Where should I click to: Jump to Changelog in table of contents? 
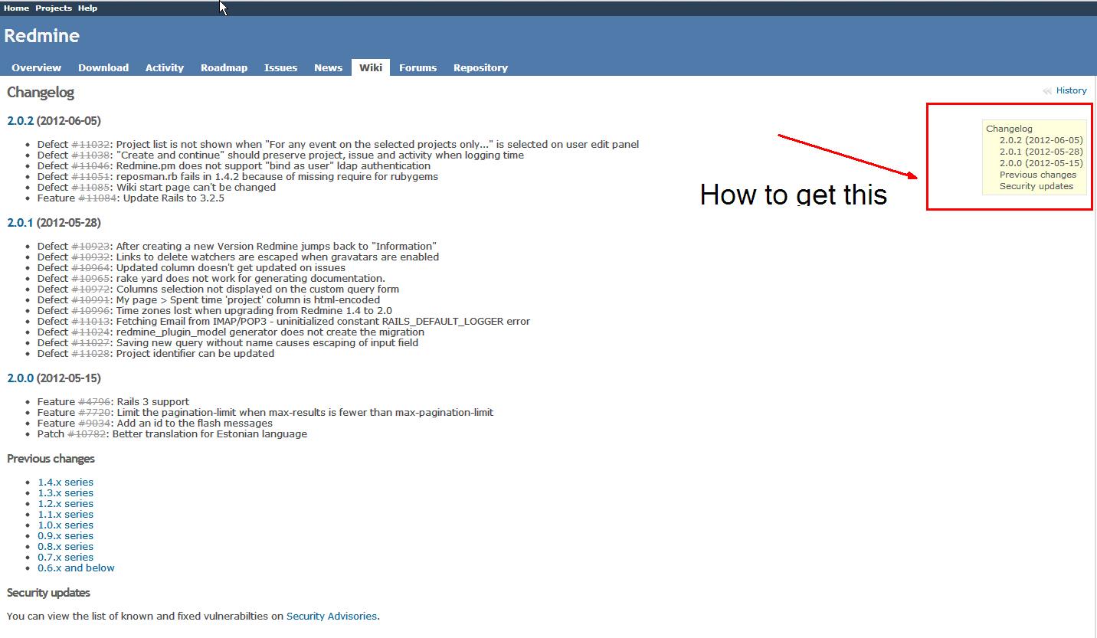(1009, 129)
